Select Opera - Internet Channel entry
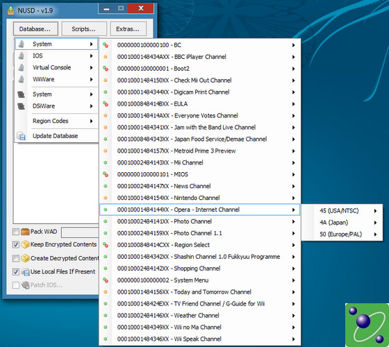Image resolution: width=389 pixels, height=347 pixels. 200,210
